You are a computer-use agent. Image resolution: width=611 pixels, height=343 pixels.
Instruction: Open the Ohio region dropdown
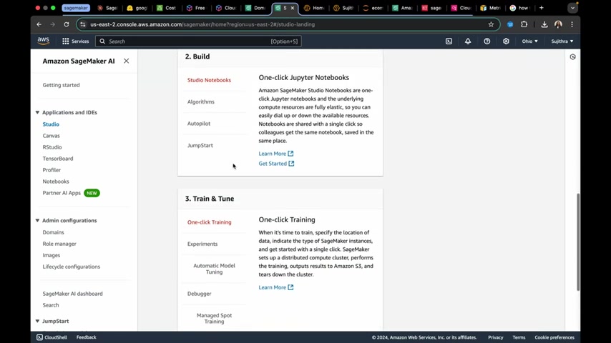click(530, 41)
